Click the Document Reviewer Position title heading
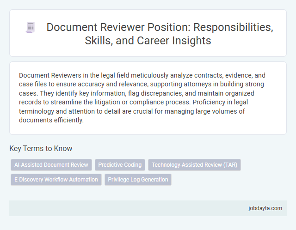296x230 pixels. [x=160, y=34]
